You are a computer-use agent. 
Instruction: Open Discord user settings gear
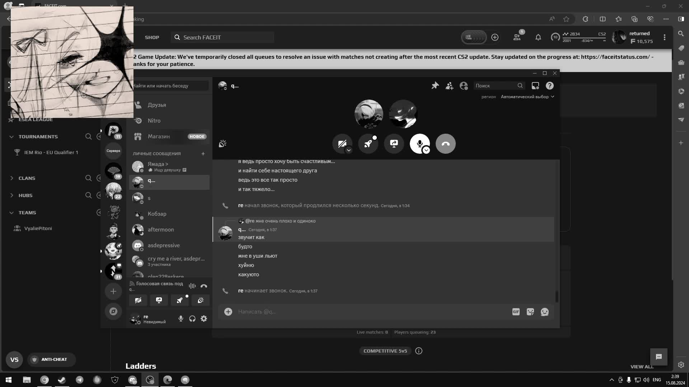click(x=204, y=319)
